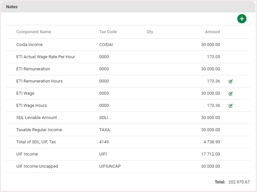This screenshot has width=257, height=192.
Task: Click the Taxable Regular Income component
Action: click(39, 130)
